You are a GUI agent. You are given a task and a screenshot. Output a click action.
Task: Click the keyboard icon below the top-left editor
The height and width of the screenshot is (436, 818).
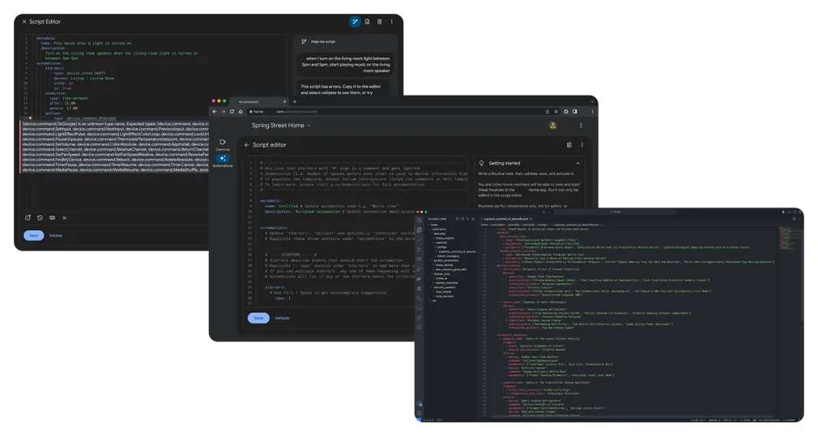(52, 218)
